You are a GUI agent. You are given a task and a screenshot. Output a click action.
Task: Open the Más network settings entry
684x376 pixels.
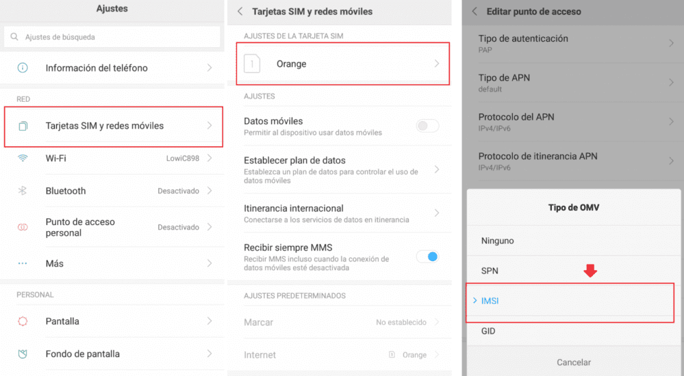click(112, 263)
